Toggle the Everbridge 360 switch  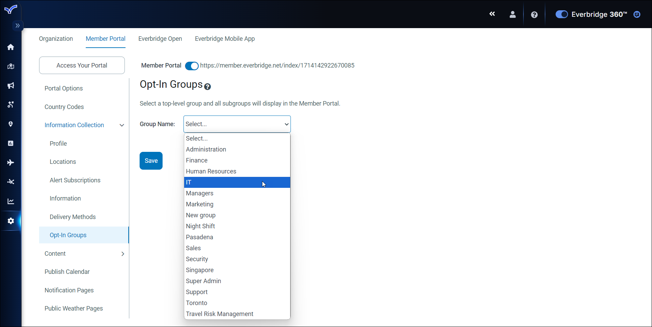tap(562, 14)
